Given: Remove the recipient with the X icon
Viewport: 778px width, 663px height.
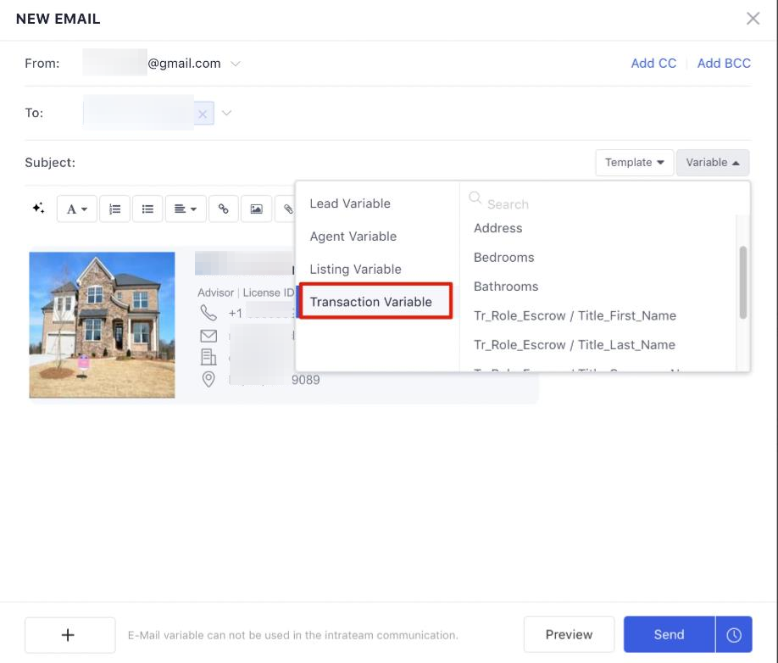Looking at the screenshot, I should click(x=203, y=114).
